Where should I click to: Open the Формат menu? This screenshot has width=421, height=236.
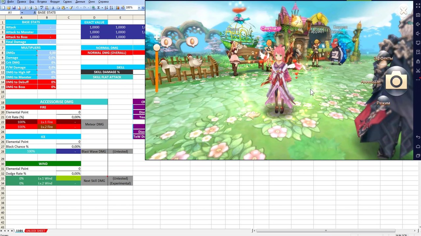55,2
